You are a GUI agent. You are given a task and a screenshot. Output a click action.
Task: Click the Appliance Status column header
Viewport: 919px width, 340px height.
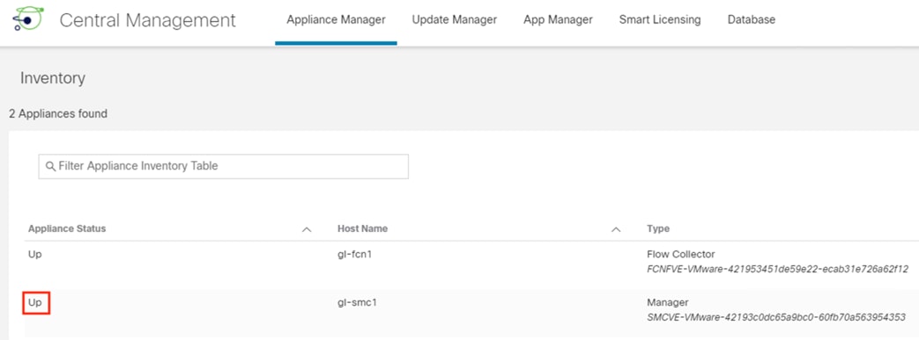point(67,228)
